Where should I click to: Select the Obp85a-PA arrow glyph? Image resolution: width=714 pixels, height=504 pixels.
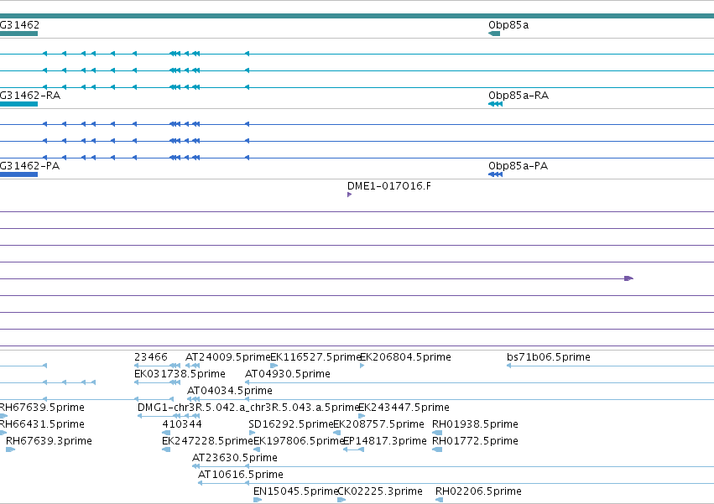pyautogui.click(x=495, y=174)
